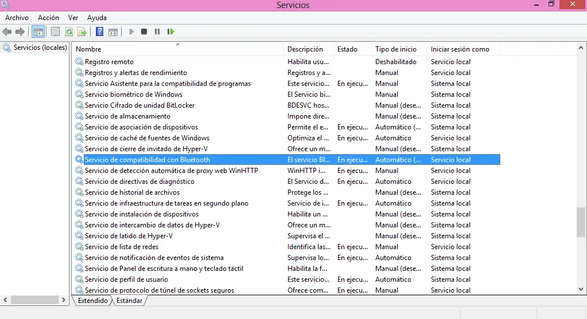587x319 pixels.
Task: Pause the service with the Pause icon
Action: click(157, 31)
